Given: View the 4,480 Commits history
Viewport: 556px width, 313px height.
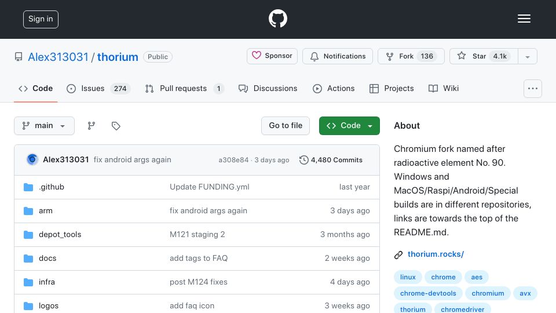Looking at the screenshot, I should click(x=331, y=160).
